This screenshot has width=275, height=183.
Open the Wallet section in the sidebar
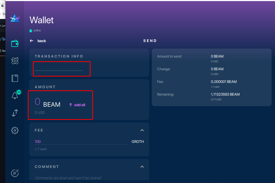[x=15, y=43]
